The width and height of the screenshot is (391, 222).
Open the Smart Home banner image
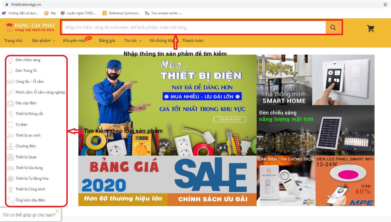(316, 80)
